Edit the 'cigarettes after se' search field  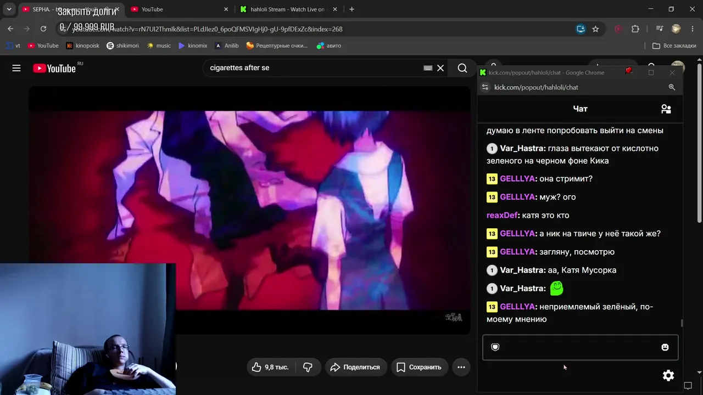pos(313,68)
